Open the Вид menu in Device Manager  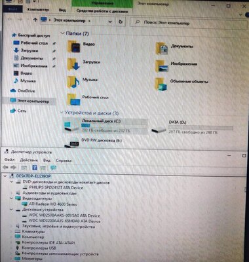pos(47,160)
